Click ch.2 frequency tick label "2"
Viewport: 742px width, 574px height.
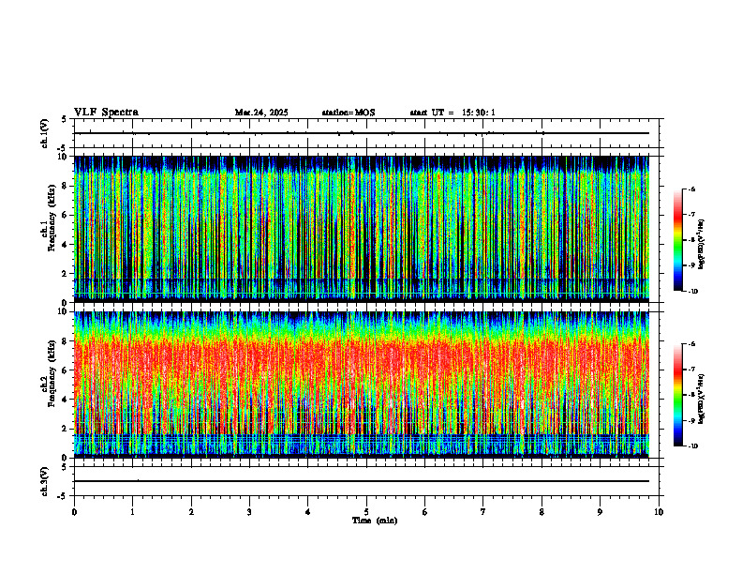pyautogui.click(x=65, y=429)
